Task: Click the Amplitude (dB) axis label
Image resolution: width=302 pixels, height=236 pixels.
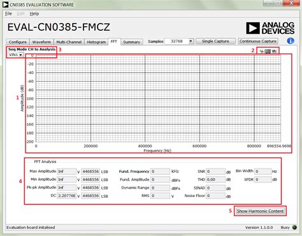Action: (22, 98)
